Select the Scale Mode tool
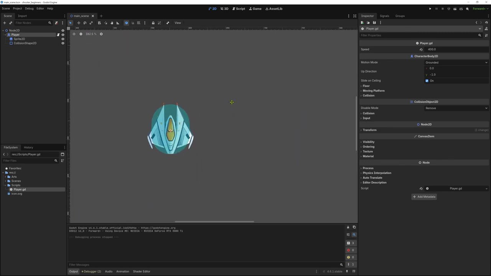 click(91, 23)
